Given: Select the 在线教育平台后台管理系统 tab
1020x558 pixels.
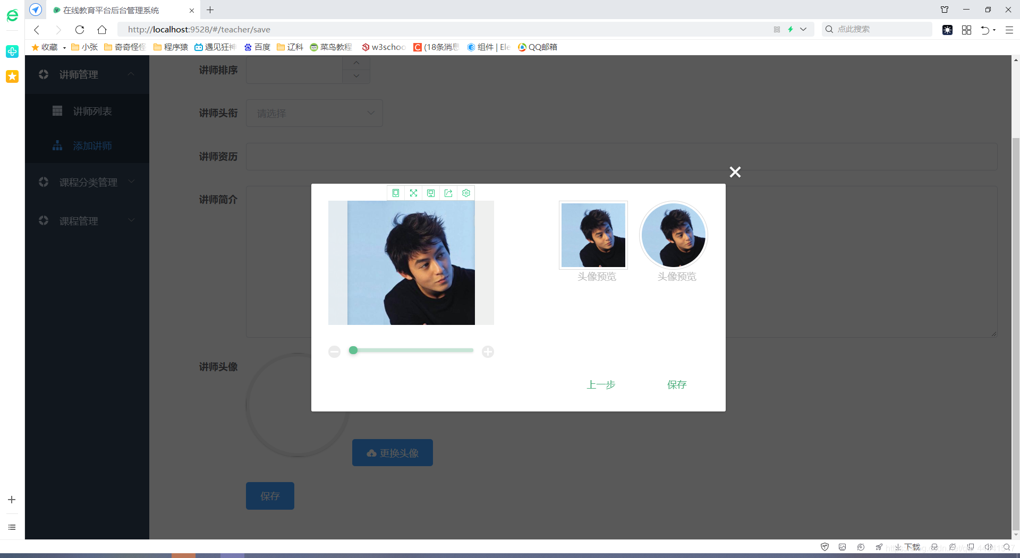Looking at the screenshot, I should tap(123, 10).
